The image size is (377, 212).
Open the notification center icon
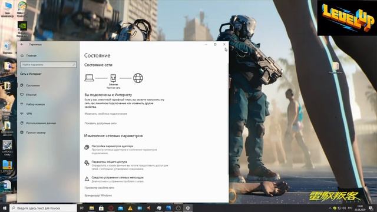[x=371, y=208]
